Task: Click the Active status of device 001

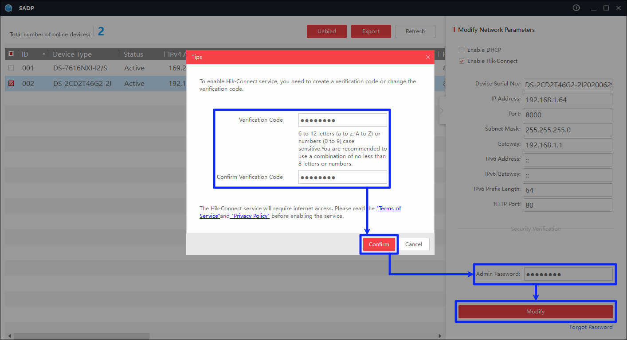Action: point(134,68)
